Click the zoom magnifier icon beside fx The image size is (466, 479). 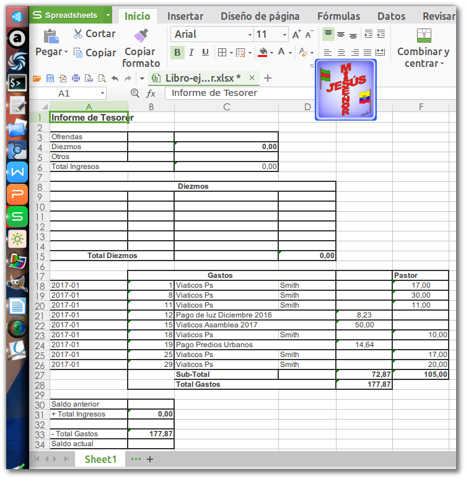[x=135, y=93]
